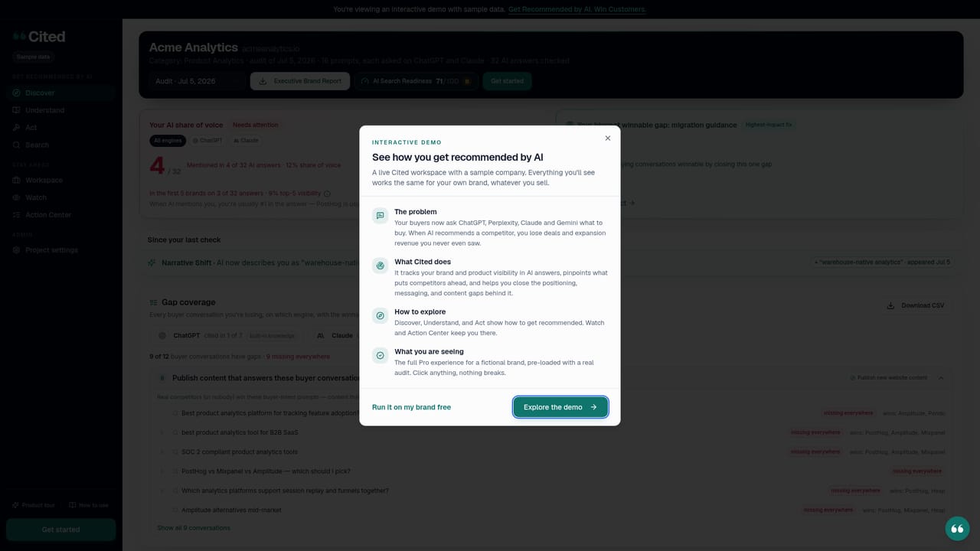Open the Watch section in sidebar

60,197
